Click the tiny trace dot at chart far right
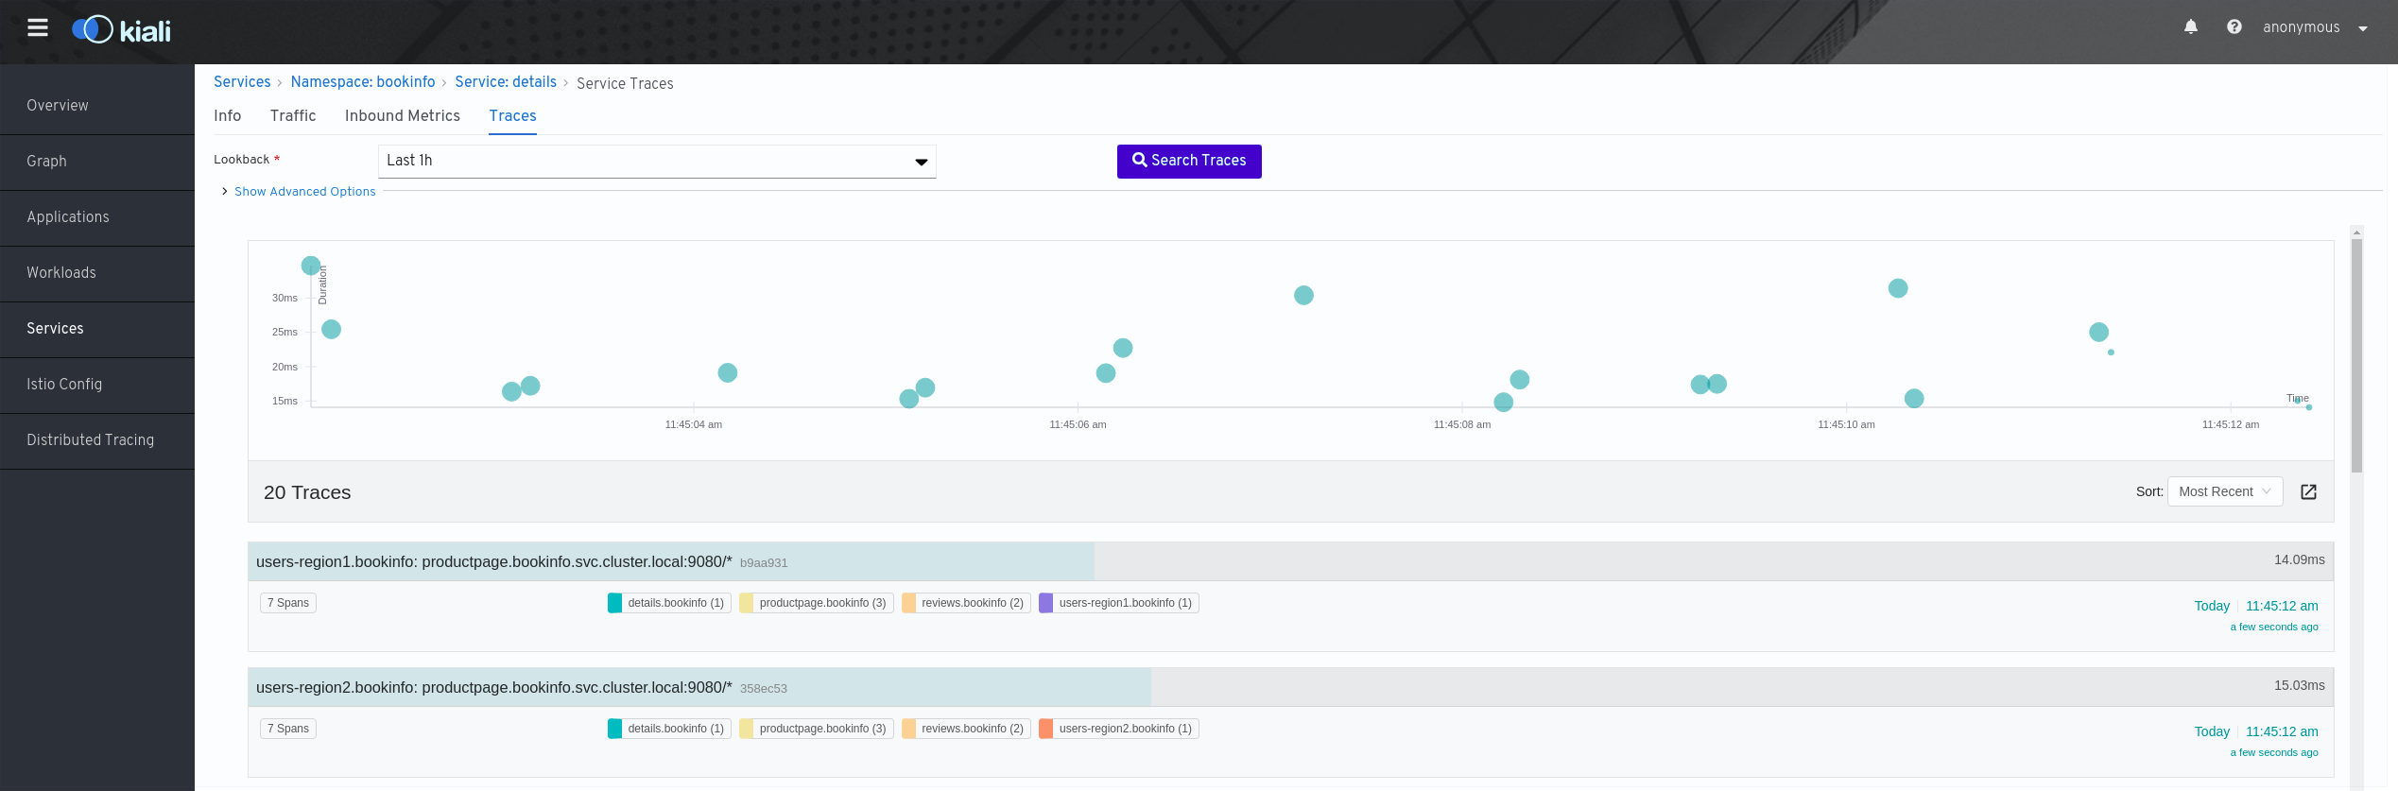Screen dimensions: 2398x791 coord(2308,407)
